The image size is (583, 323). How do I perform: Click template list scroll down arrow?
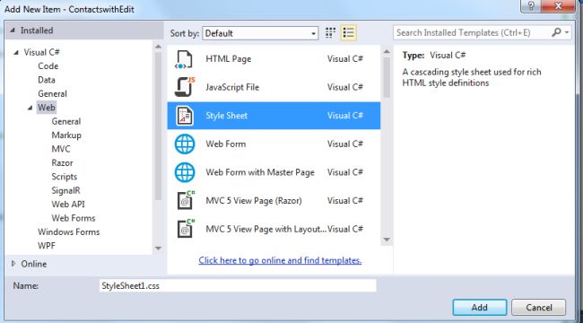point(386,240)
